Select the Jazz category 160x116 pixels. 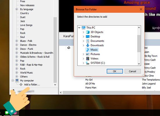pos(23,21)
